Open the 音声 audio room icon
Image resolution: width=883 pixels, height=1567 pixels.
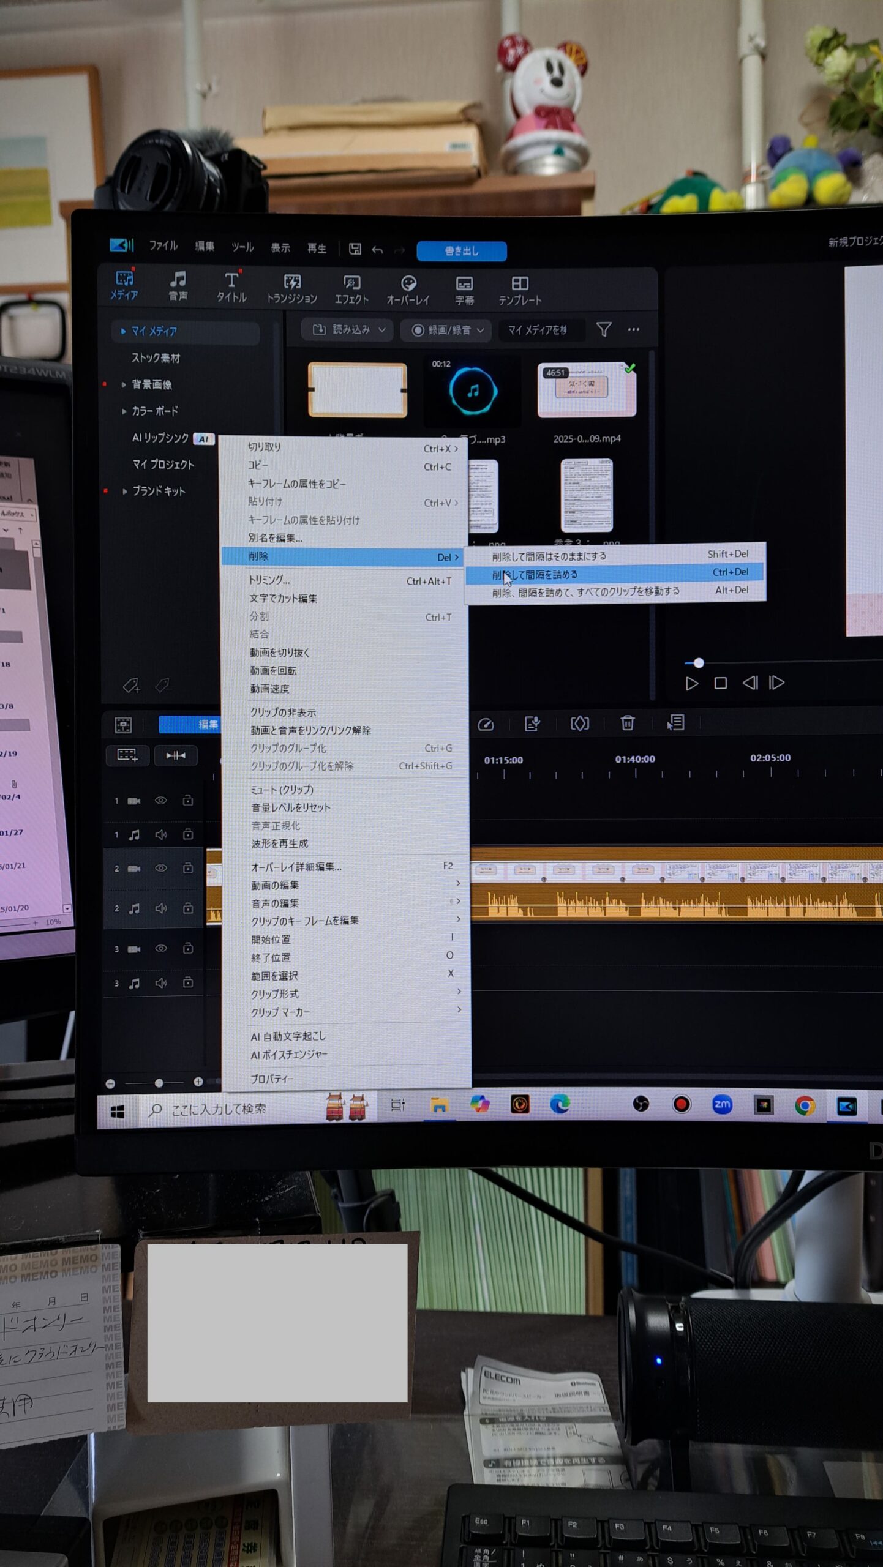tap(178, 286)
